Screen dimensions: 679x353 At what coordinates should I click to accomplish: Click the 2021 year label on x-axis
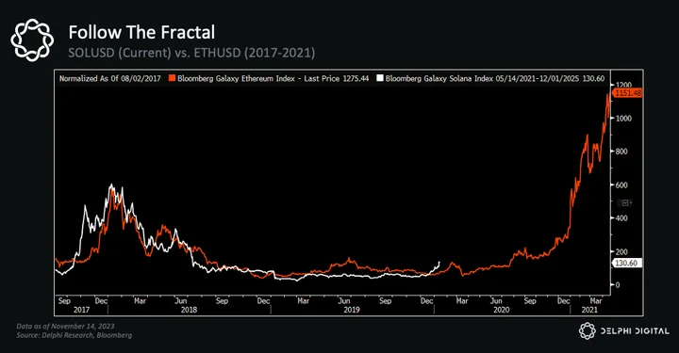[589, 310]
